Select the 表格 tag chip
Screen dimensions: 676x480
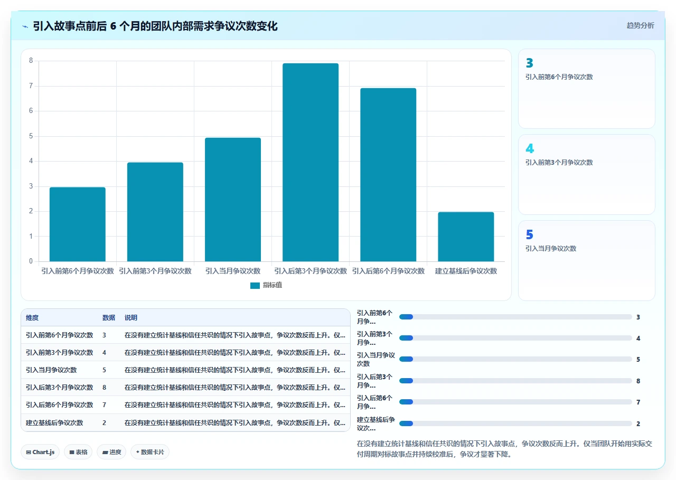pos(78,452)
